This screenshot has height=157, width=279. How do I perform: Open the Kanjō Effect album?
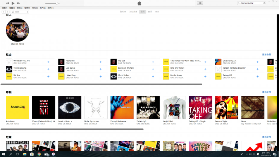point(174,107)
